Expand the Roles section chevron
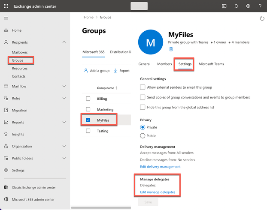Screen dimensions: 267x210 (64, 98)
